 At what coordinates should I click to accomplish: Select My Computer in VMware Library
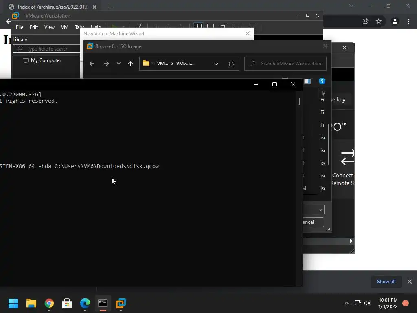point(46,60)
